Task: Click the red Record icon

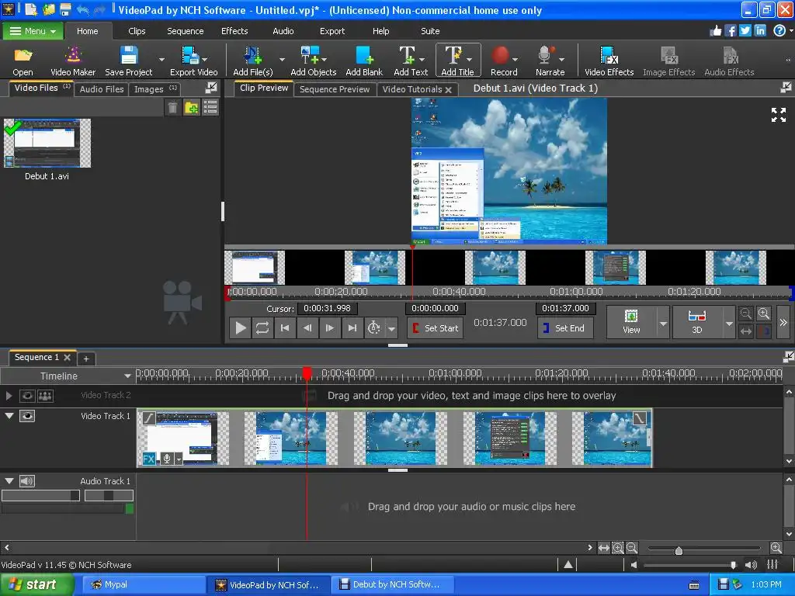Action: click(x=501, y=56)
